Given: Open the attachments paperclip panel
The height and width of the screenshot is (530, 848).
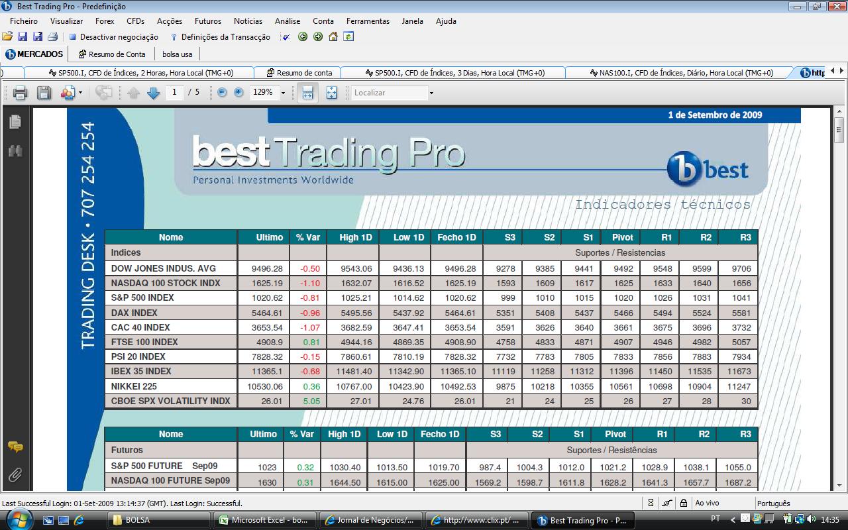Looking at the screenshot, I should pos(15,475).
